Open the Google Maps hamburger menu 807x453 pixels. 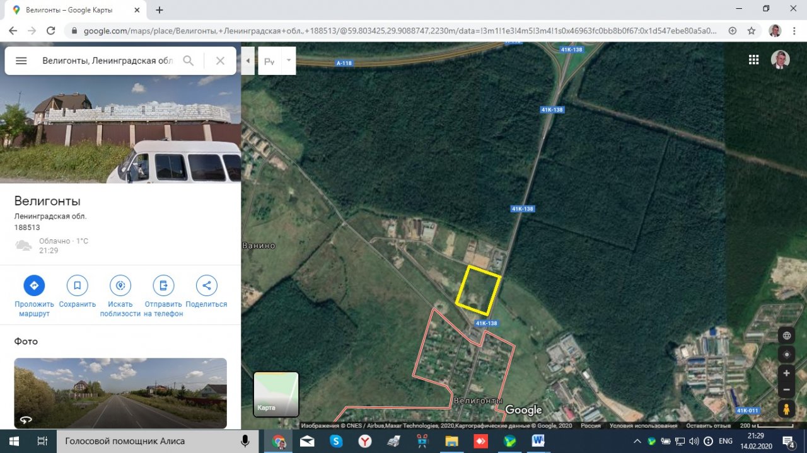[21, 60]
